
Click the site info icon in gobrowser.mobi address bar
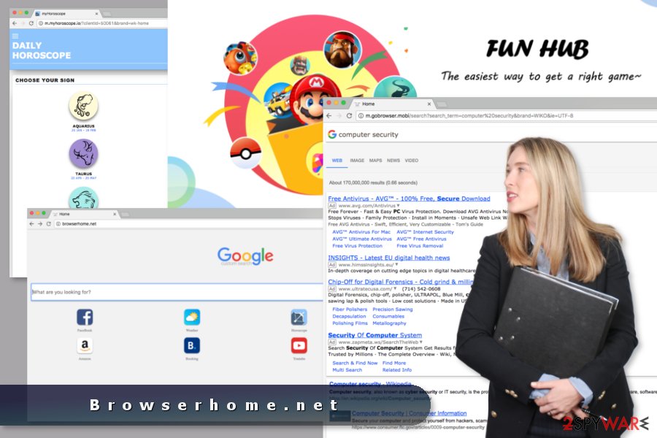point(361,115)
